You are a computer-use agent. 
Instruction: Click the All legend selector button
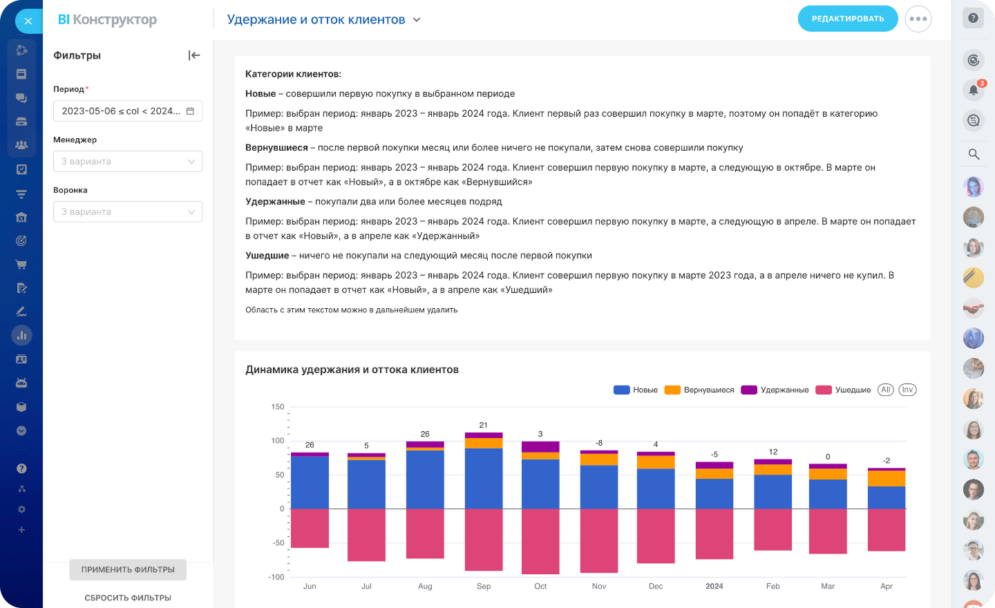pos(885,390)
